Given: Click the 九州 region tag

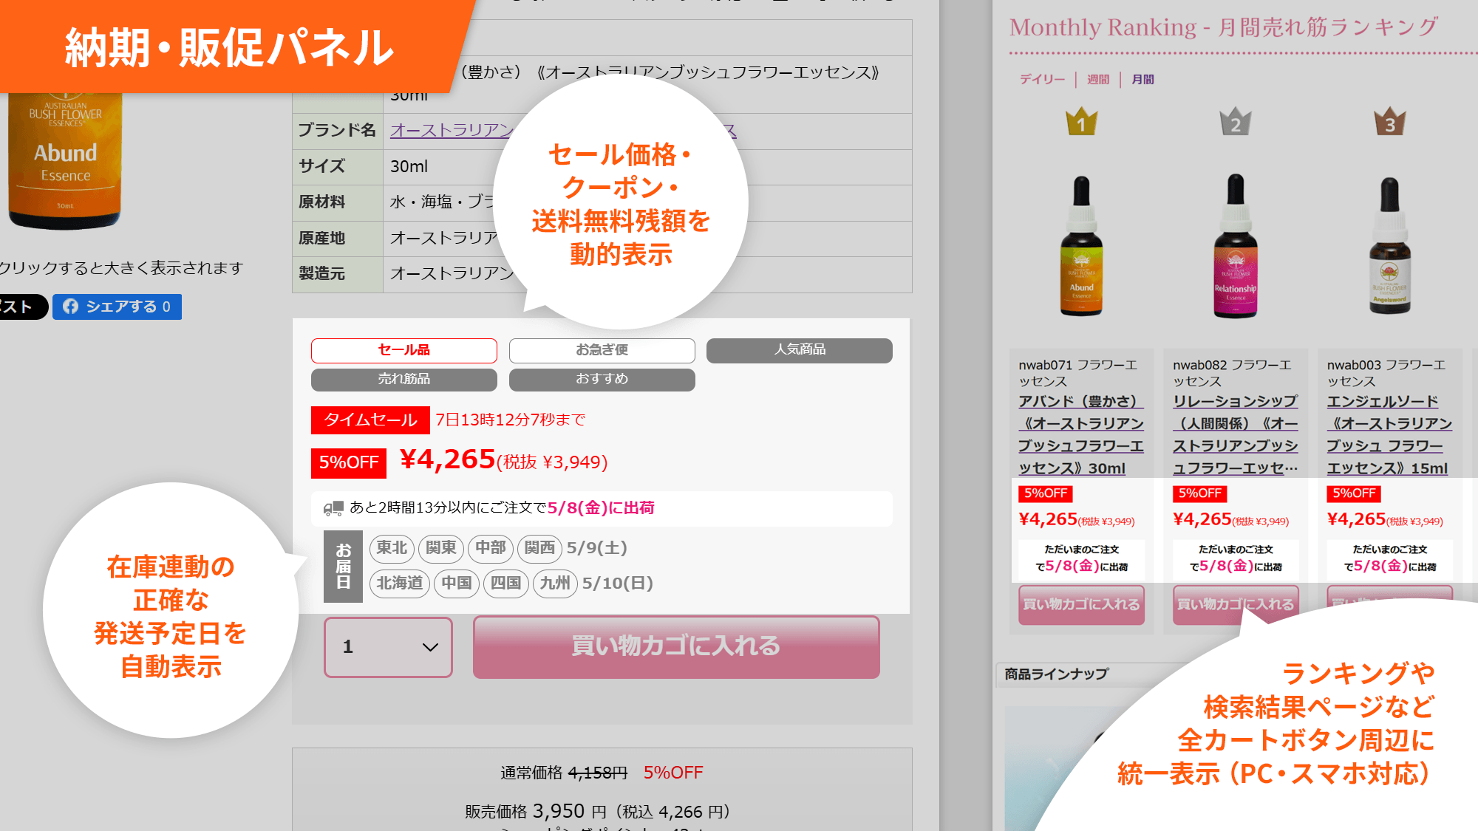Looking at the screenshot, I should point(555,584).
